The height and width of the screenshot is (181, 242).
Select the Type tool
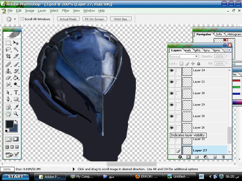[16, 93]
